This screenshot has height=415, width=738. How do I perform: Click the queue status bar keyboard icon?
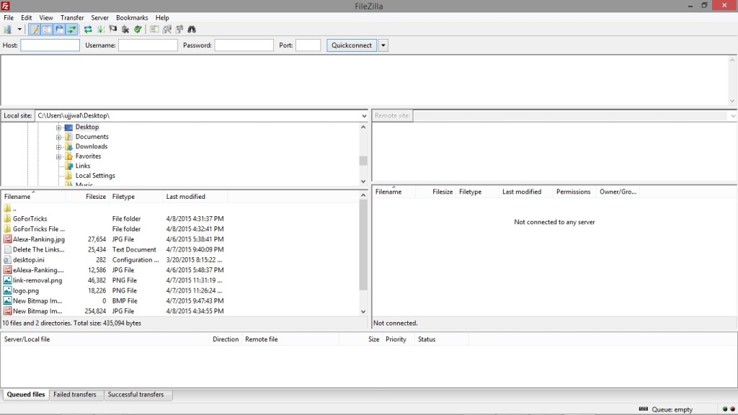[644, 409]
